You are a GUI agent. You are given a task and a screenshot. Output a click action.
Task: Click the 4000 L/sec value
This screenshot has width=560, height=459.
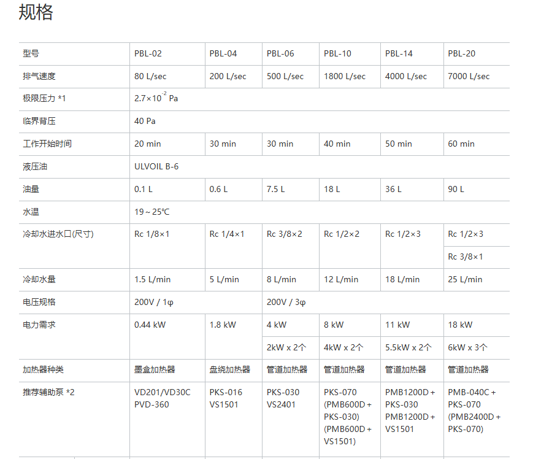[406, 76]
